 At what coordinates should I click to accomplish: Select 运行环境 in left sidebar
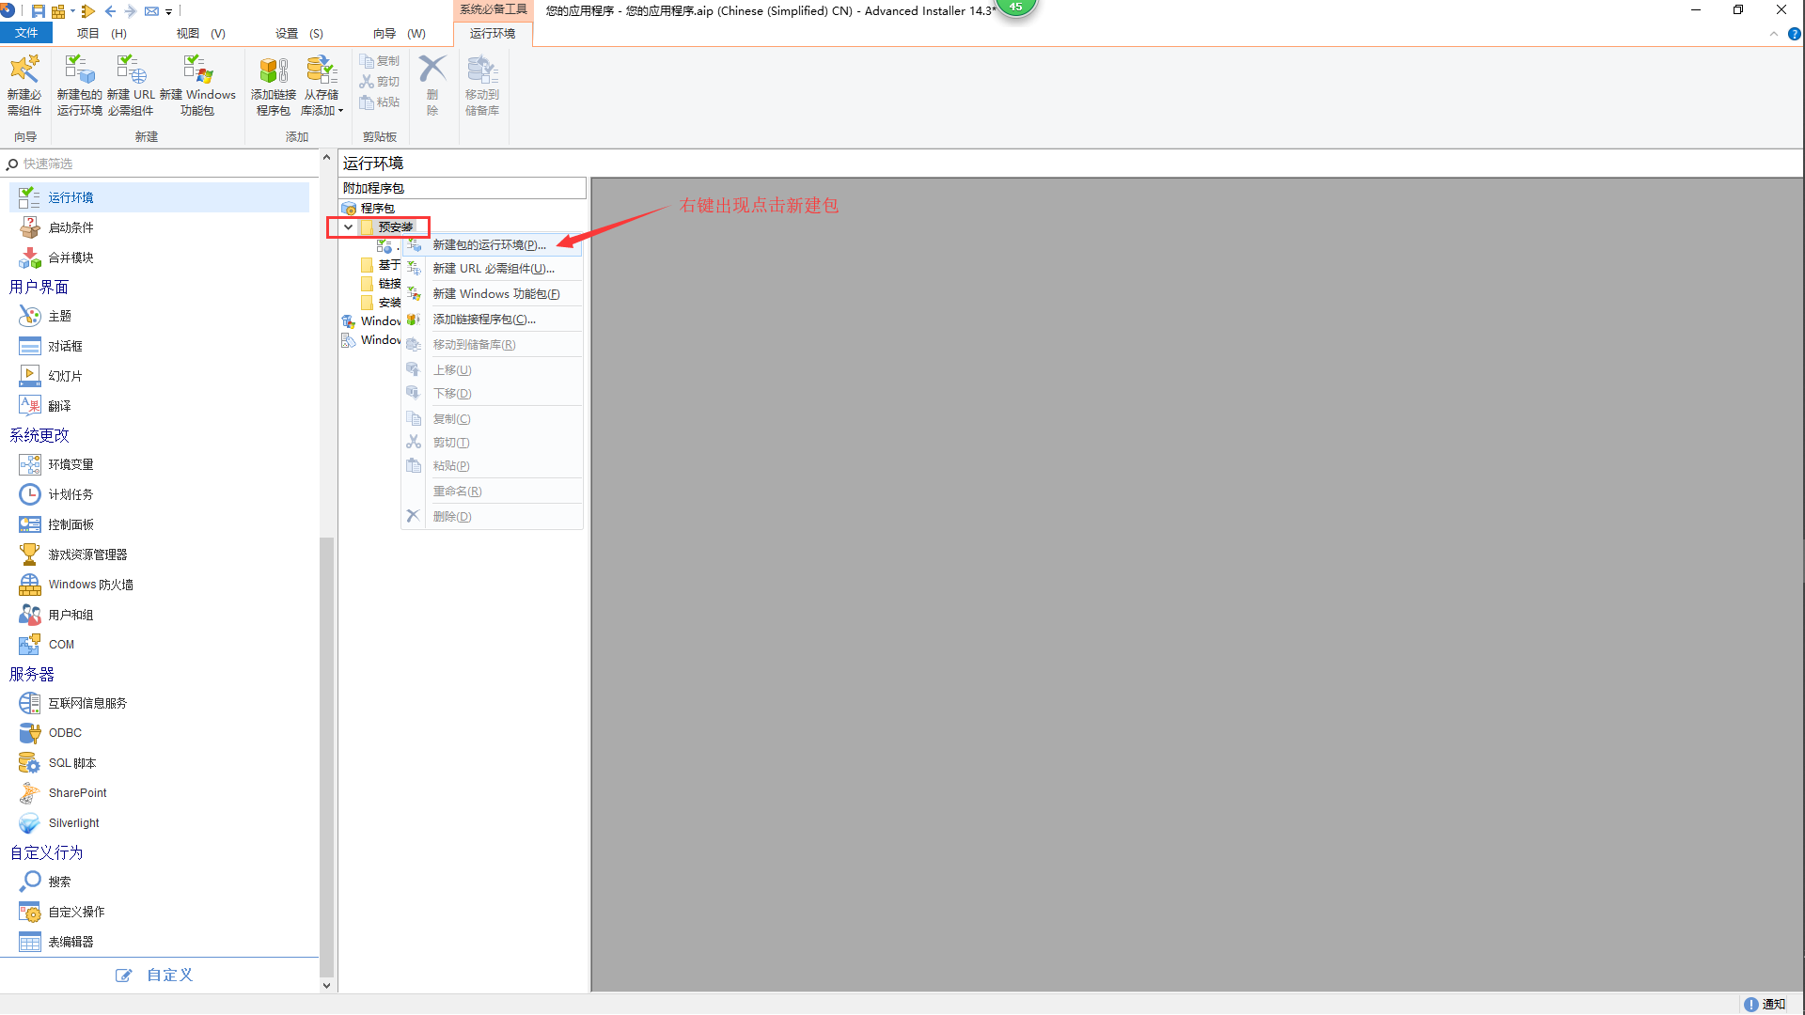pos(160,197)
